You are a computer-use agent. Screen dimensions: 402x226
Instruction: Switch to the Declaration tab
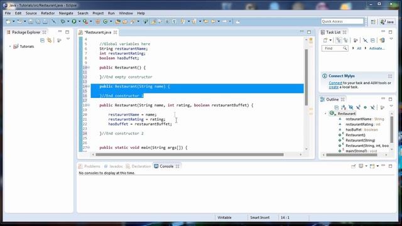(x=138, y=166)
